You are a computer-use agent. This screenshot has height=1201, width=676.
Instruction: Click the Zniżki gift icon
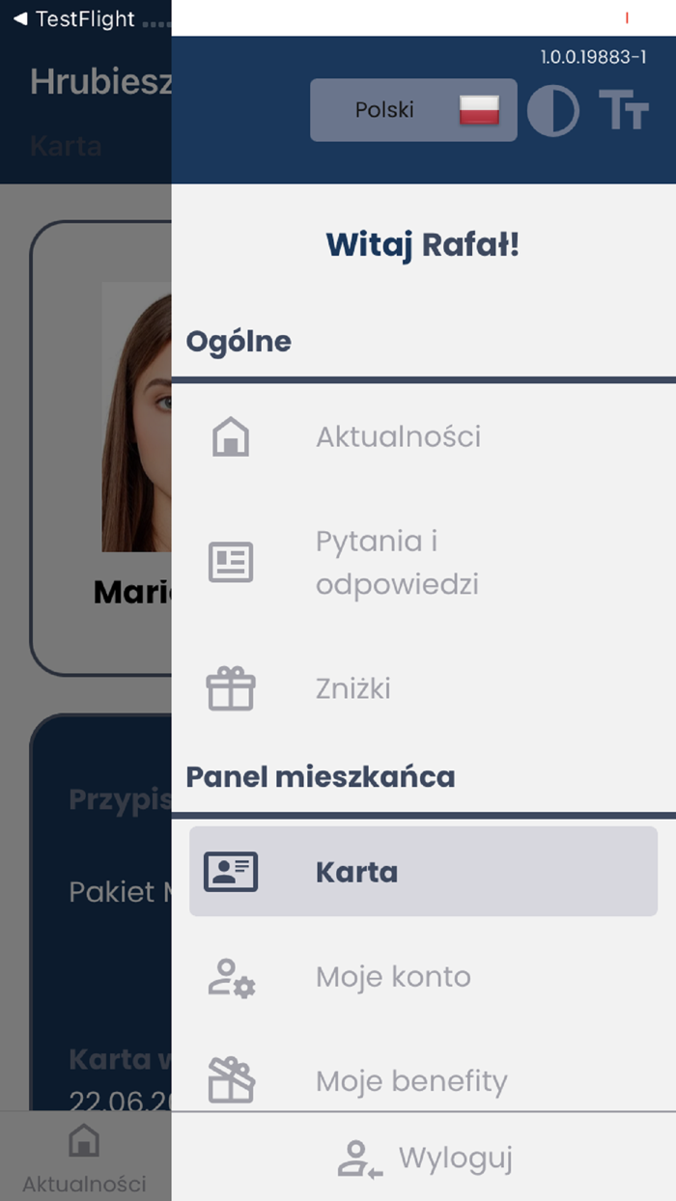[230, 687]
